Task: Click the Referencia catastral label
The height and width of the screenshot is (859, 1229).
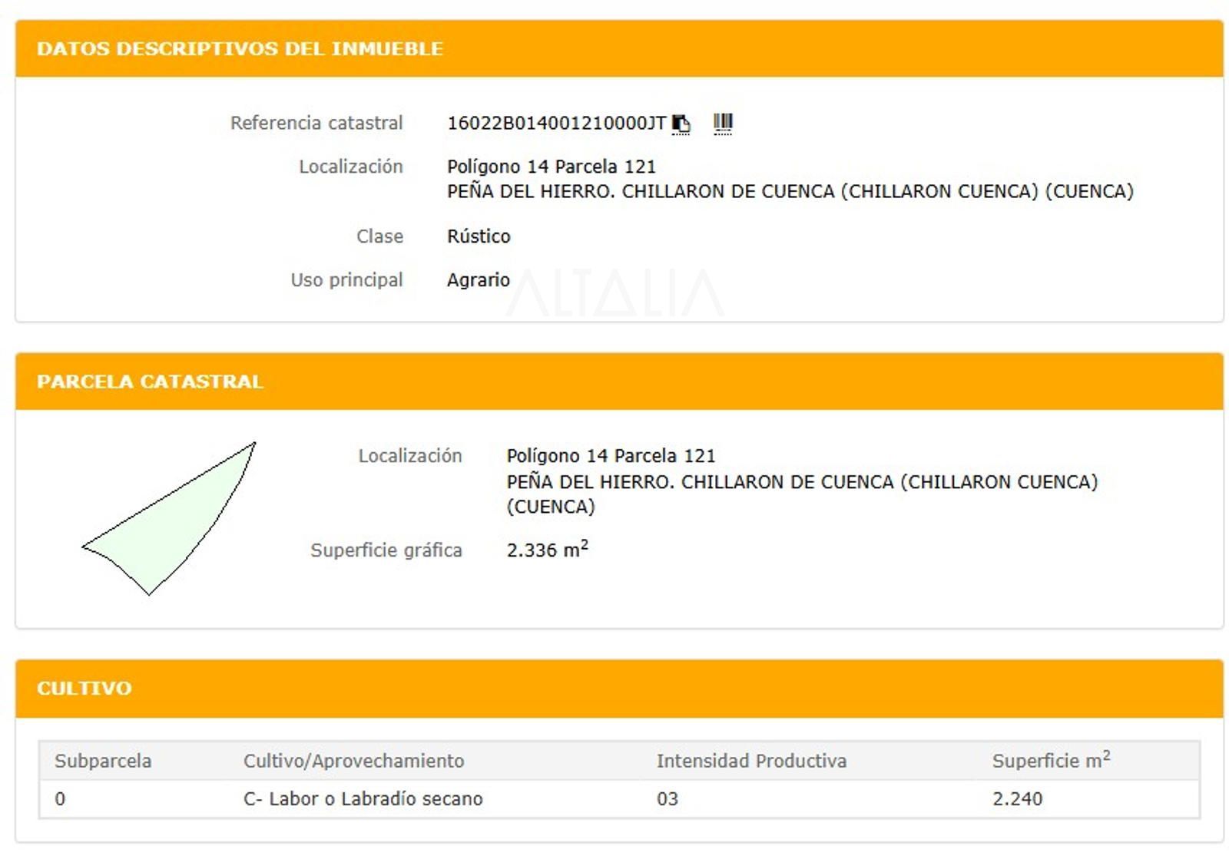Action: (316, 124)
